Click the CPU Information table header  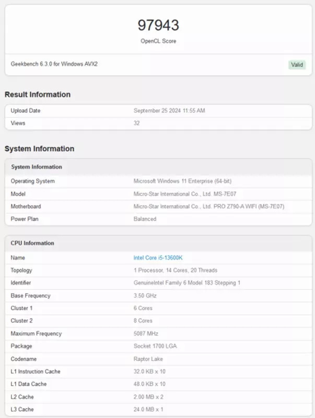tap(33, 243)
